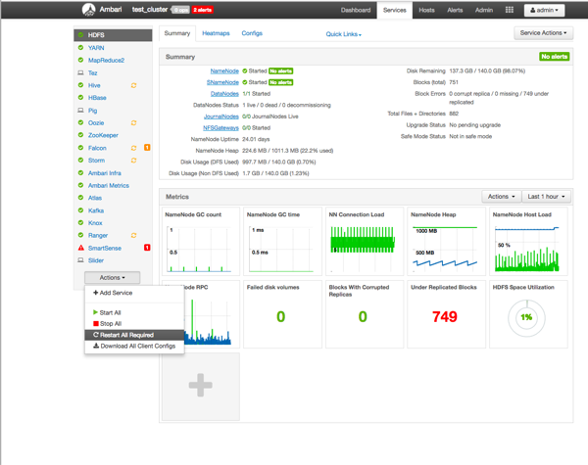Click the Tez client laptop icon
Image resolution: width=588 pixels, height=465 pixels.
(80, 72)
